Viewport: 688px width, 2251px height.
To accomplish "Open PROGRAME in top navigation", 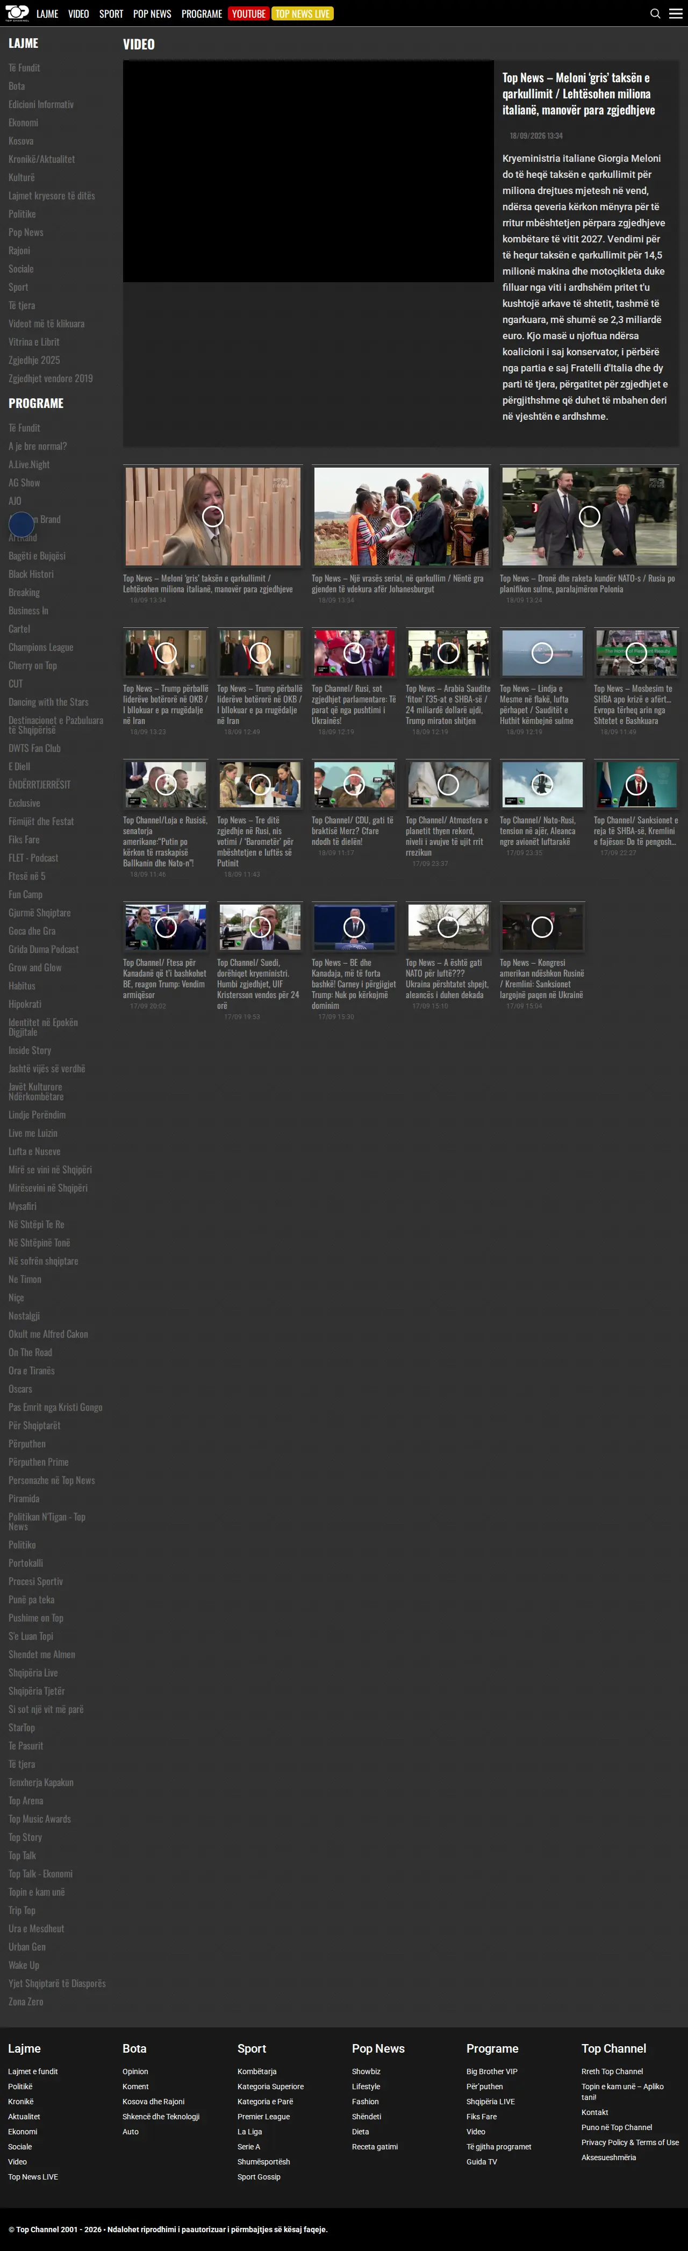I will pos(202,14).
